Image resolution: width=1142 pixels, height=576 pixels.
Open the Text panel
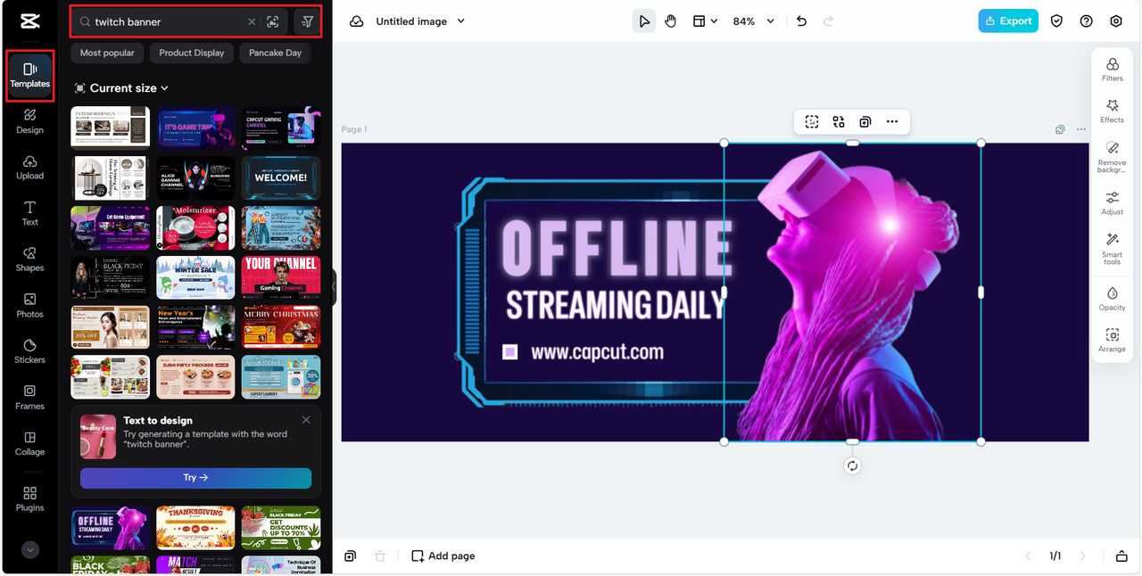29,214
